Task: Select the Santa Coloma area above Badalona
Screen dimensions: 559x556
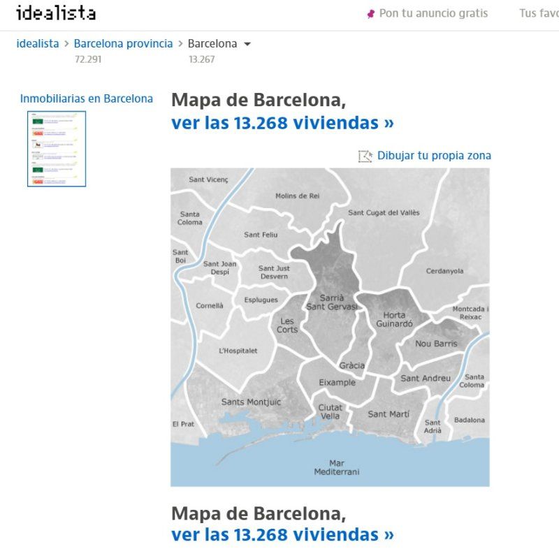Action: point(472,381)
